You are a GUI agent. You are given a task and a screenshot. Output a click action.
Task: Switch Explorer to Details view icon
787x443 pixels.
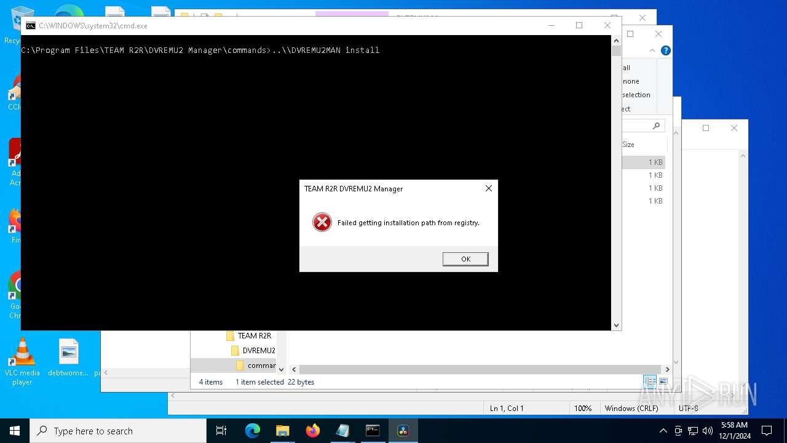click(x=650, y=381)
